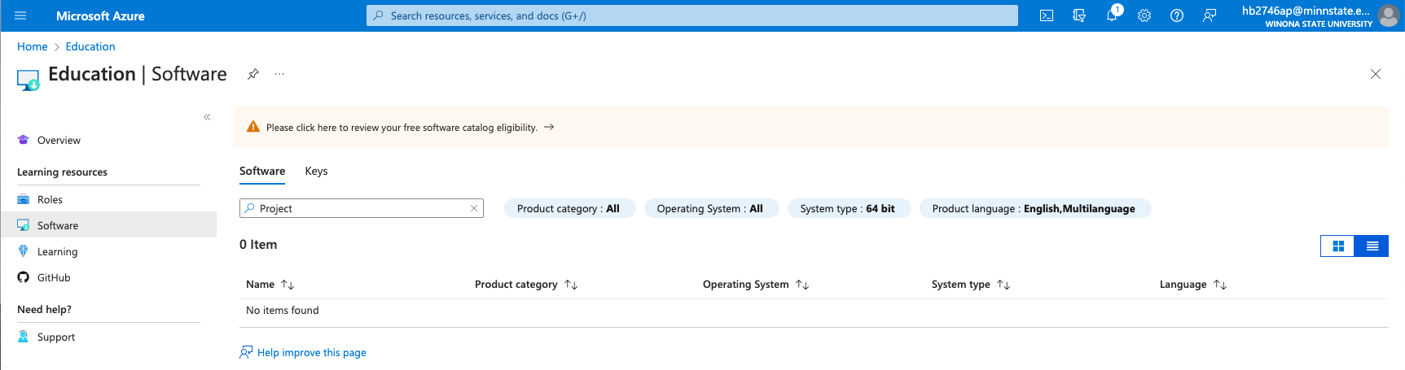Sort by Language column arrows
1405x370 pixels.
(1220, 285)
